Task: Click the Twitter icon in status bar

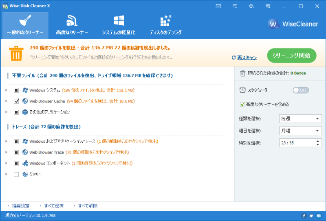Action: point(311,216)
